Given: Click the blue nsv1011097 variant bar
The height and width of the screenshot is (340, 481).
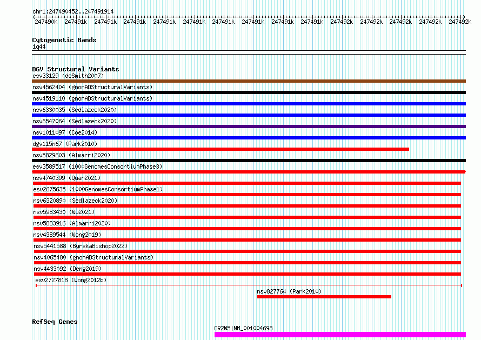Looking at the screenshot, I should coord(249,138).
